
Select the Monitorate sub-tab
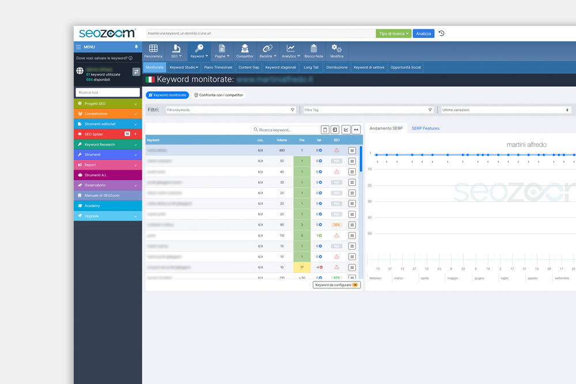[x=154, y=67]
